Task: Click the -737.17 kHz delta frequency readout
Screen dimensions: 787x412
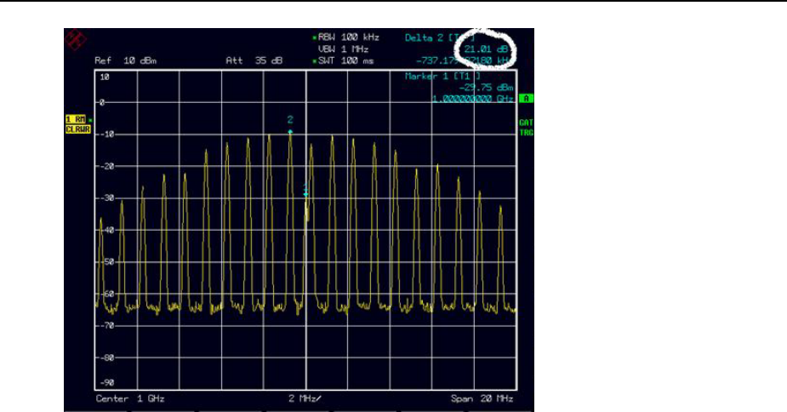Action: (464, 60)
